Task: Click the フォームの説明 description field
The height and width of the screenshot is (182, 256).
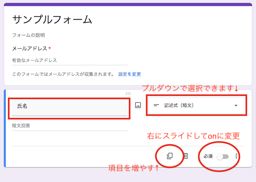Action: tap(28, 35)
